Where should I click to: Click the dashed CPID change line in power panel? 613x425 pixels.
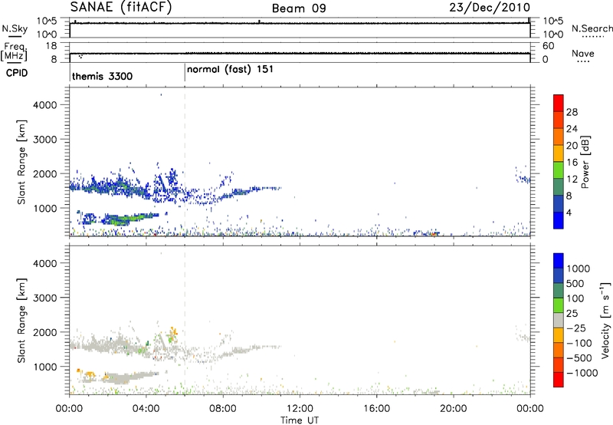click(x=185, y=162)
